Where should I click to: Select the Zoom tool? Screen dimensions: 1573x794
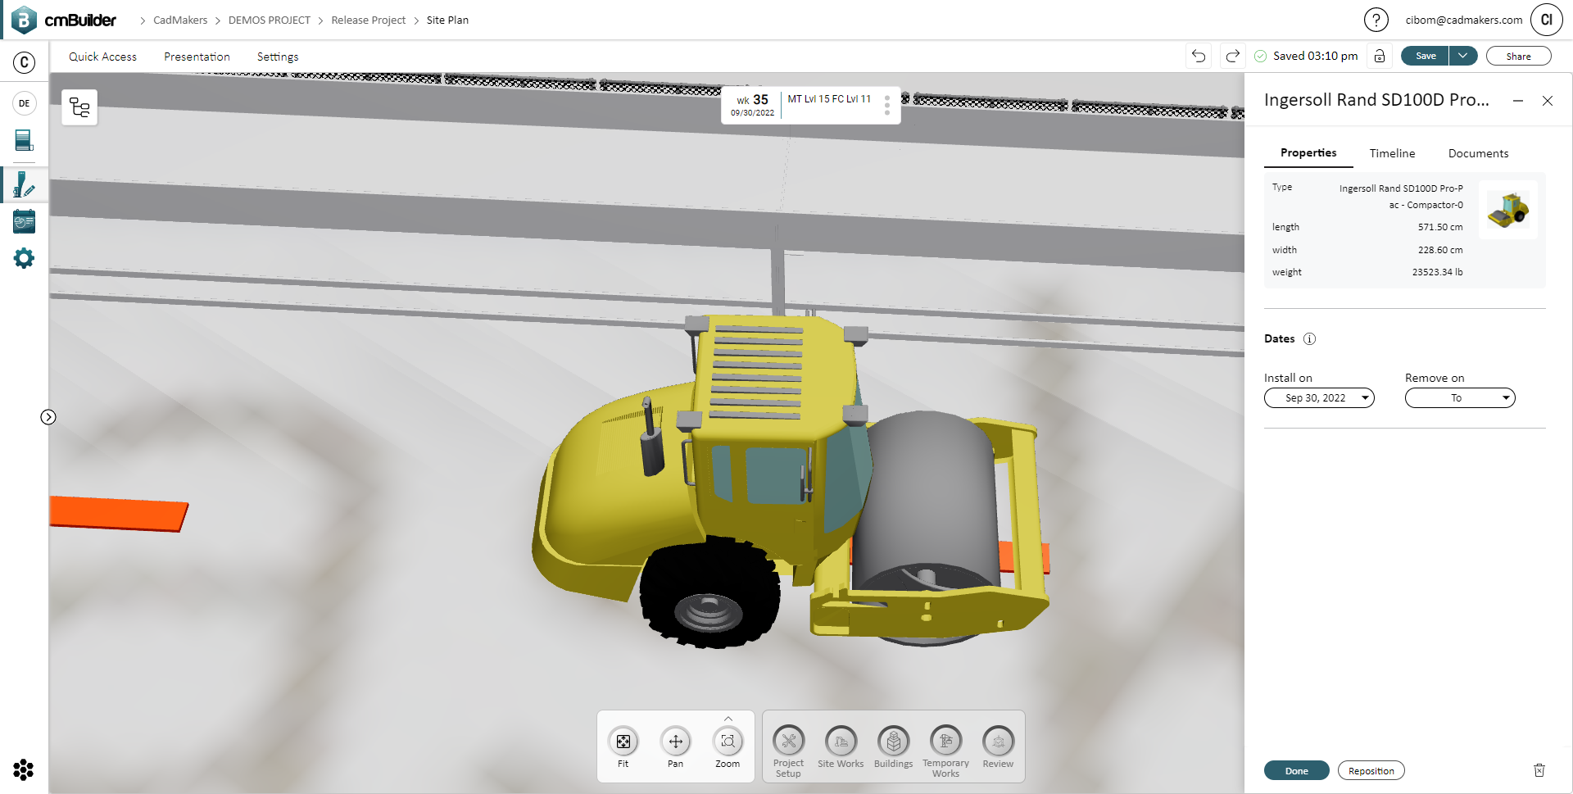point(728,747)
